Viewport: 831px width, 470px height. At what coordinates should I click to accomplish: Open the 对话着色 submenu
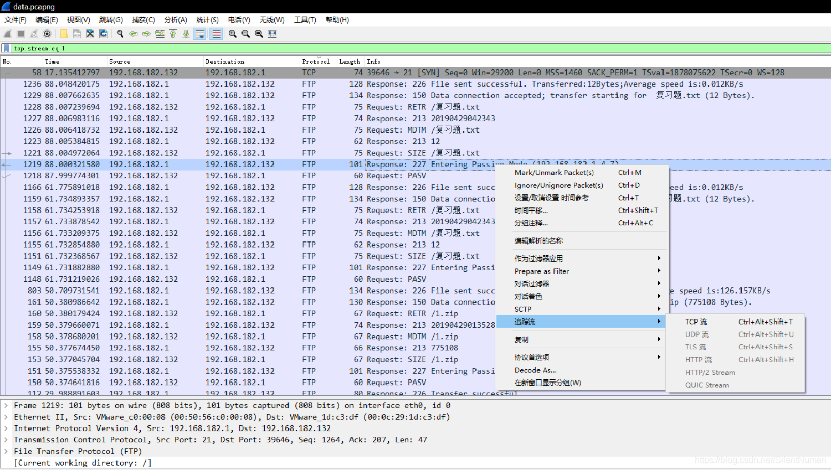[581, 297]
